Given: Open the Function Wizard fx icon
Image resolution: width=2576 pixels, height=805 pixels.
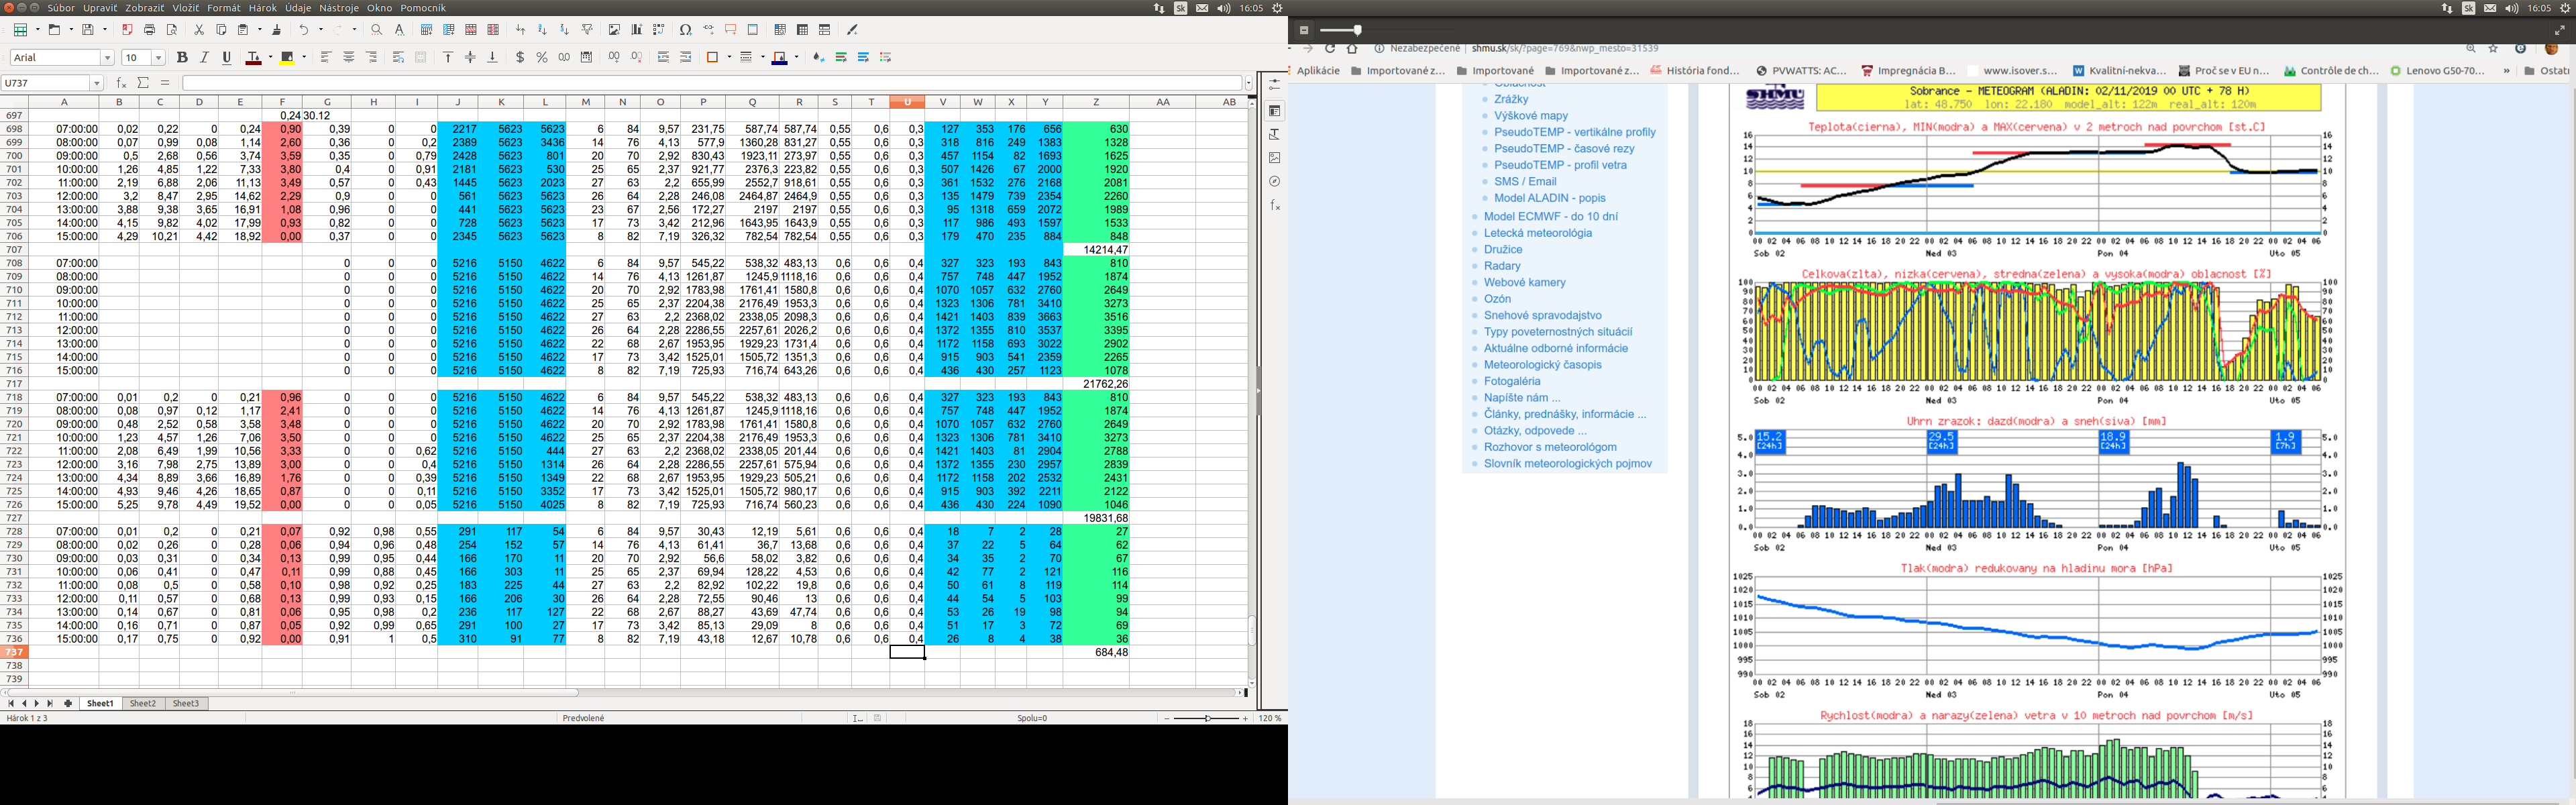Looking at the screenshot, I should click(121, 83).
